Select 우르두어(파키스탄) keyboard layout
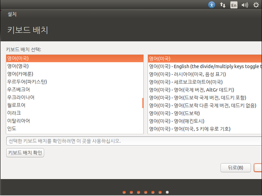Image resolution: width=262 pixels, height=196 pixels. point(75,82)
